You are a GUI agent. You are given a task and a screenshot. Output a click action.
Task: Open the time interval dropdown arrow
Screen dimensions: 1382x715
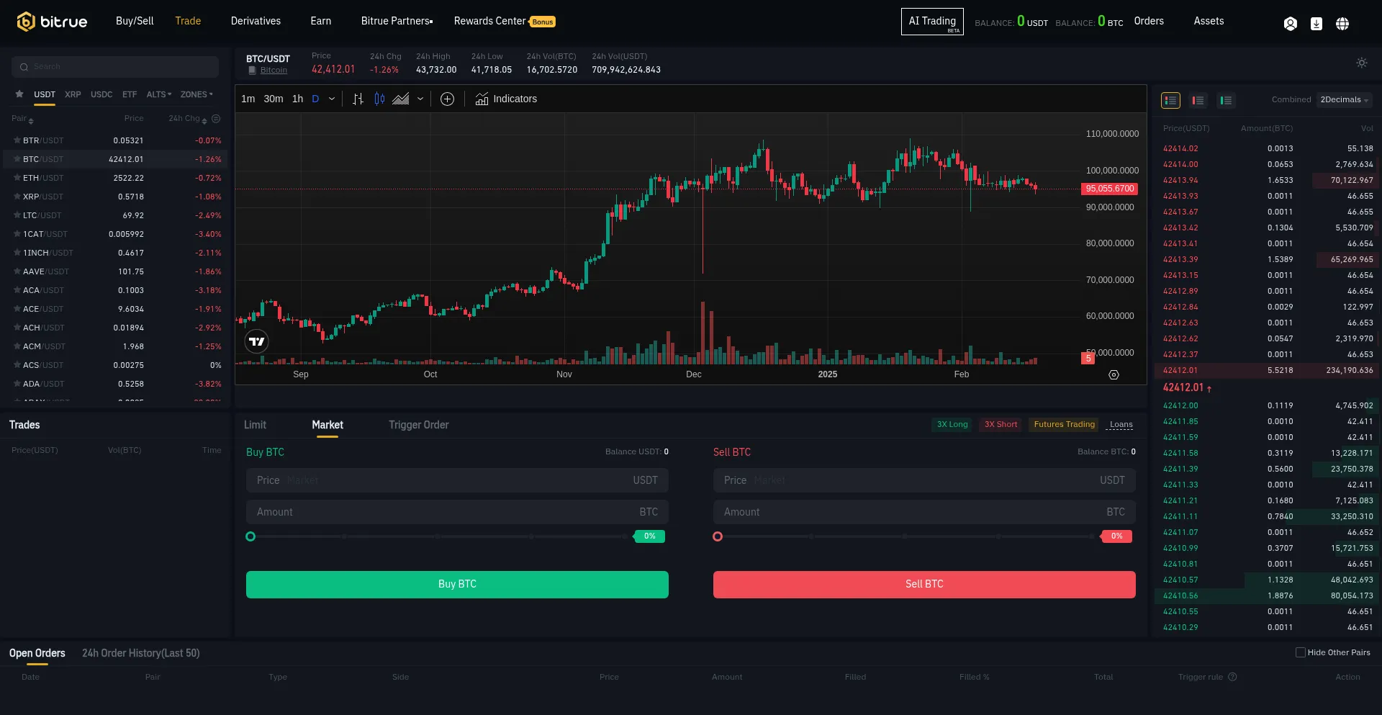click(331, 99)
